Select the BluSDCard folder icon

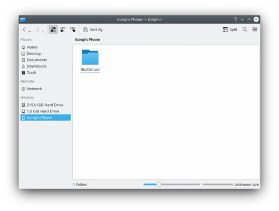click(x=90, y=57)
